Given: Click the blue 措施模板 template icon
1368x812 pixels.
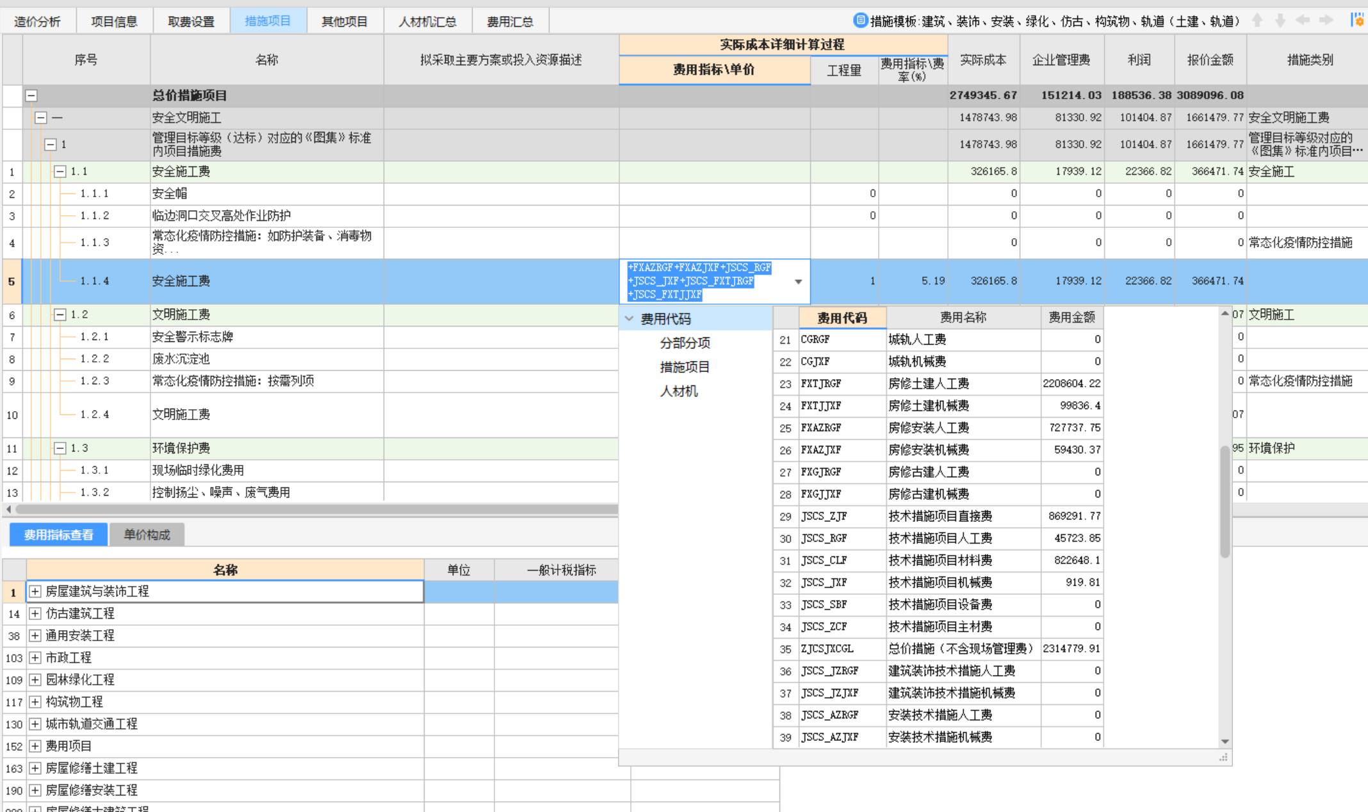Looking at the screenshot, I should point(860,20).
